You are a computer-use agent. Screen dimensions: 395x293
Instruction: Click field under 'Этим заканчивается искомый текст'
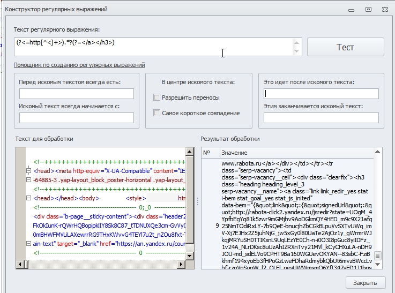(321, 118)
